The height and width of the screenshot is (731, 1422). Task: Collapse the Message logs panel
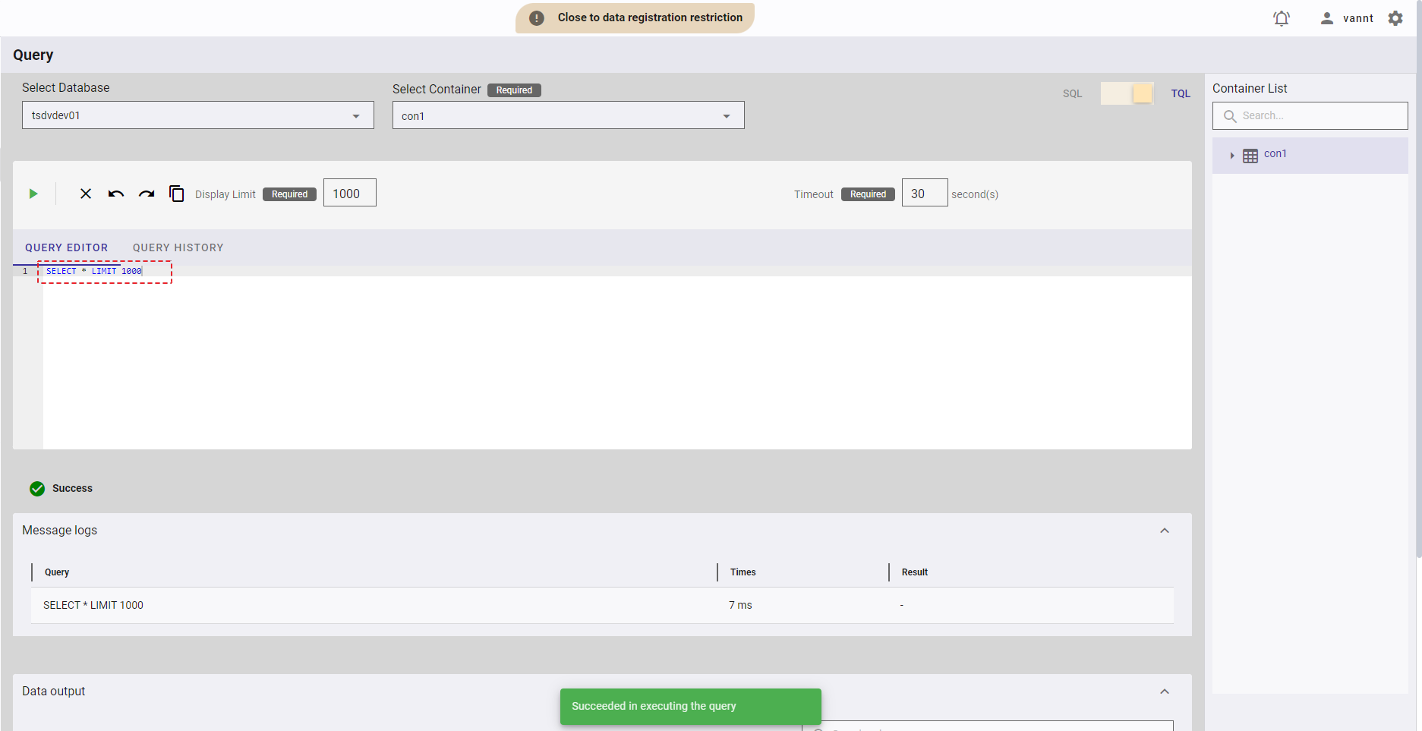click(x=1164, y=531)
